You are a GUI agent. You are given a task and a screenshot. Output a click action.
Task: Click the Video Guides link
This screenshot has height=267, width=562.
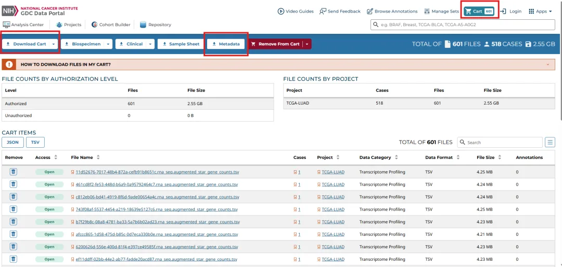296,11
